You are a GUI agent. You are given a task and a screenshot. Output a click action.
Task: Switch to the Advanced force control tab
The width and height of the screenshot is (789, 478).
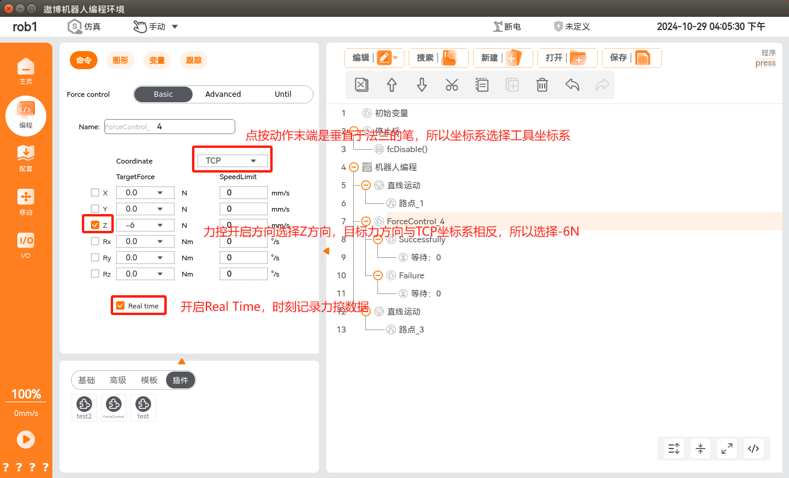(x=223, y=94)
